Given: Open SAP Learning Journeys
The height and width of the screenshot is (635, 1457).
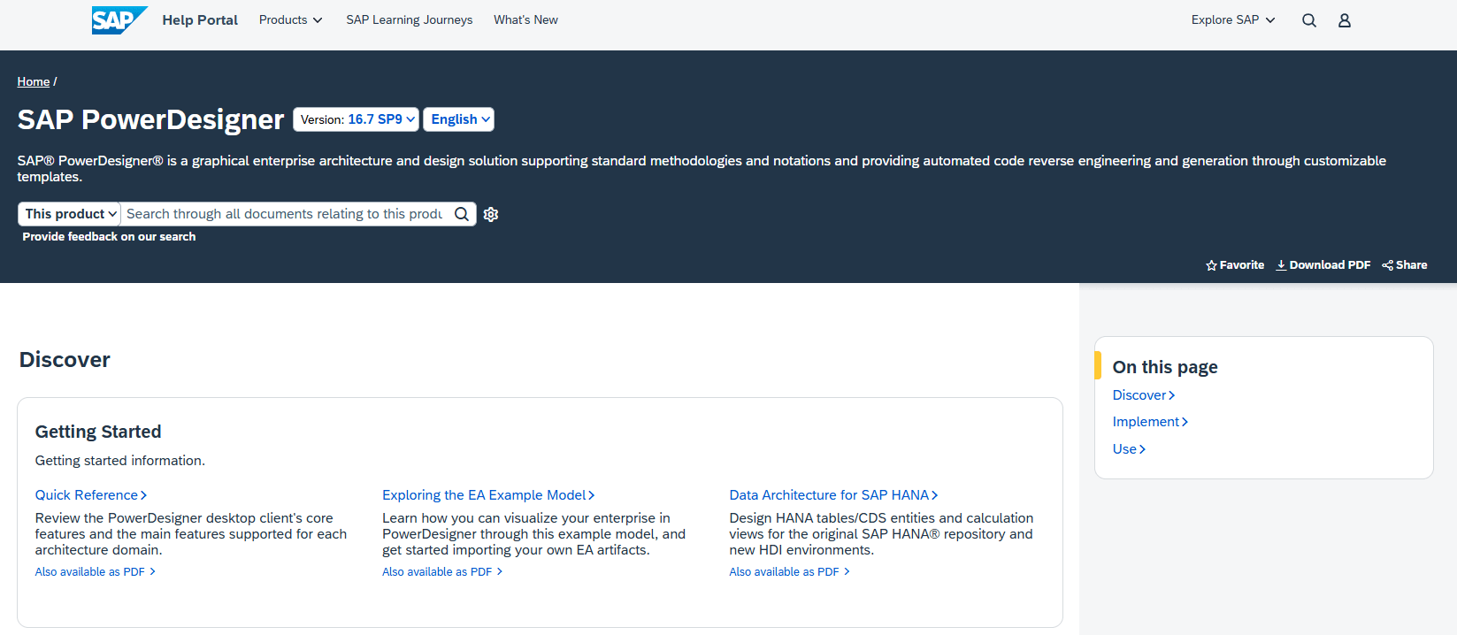Looking at the screenshot, I should (409, 19).
